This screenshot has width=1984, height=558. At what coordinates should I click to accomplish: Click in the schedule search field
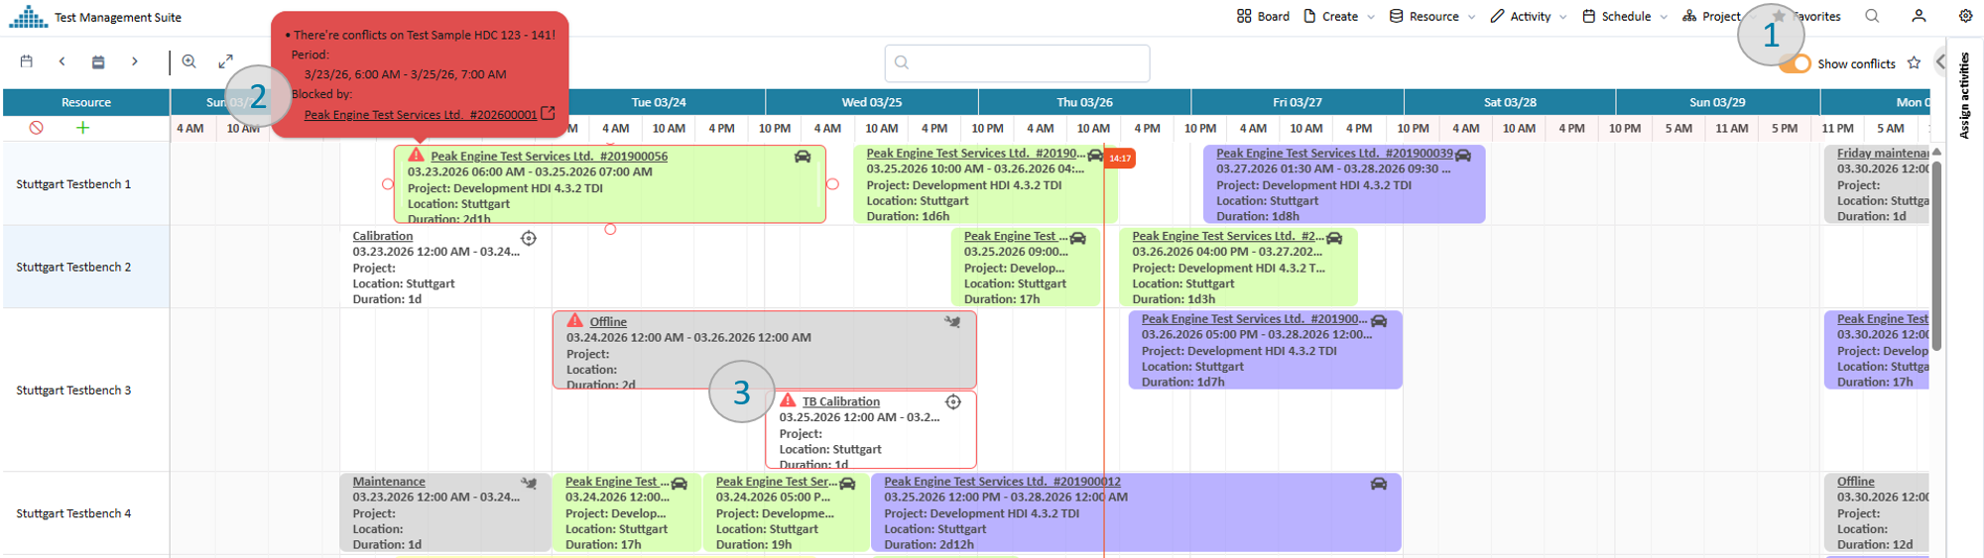coord(1017,62)
